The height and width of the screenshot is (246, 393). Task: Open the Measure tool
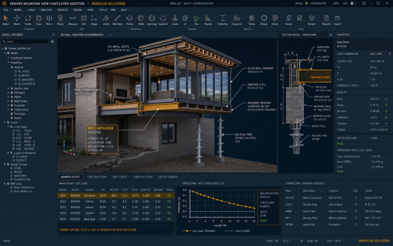[x=73, y=20]
